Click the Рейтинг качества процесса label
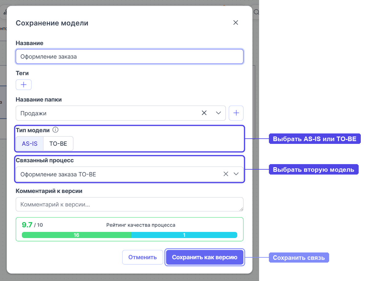The height and width of the screenshot is (281, 382). (141, 225)
